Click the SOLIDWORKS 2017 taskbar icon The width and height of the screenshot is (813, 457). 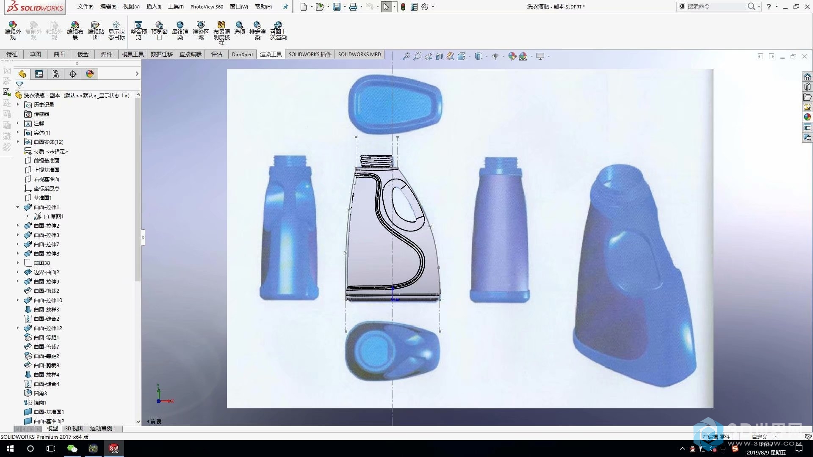(114, 449)
